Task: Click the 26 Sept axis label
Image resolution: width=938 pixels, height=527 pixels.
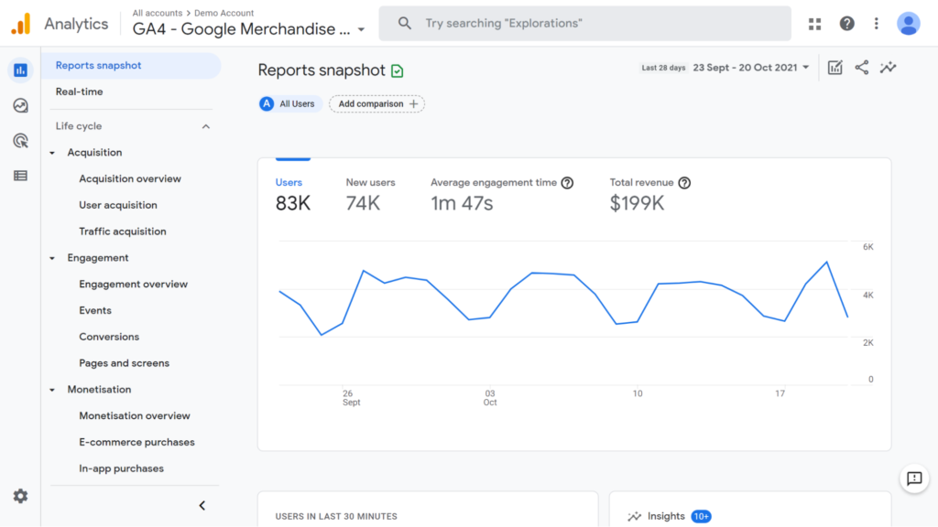Action: pyautogui.click(x=351, y=398)
